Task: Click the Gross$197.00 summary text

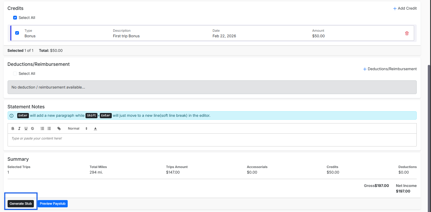Action: [376, 186]
